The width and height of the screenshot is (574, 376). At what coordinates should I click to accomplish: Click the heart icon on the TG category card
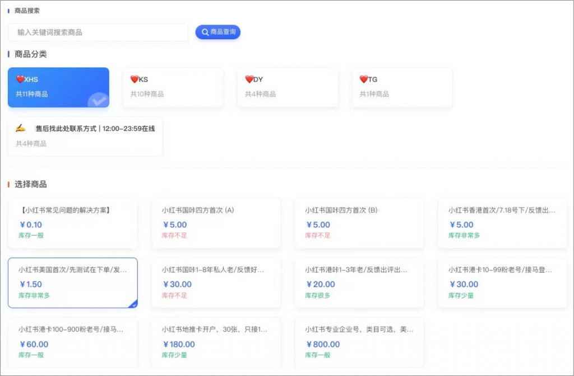pyautogui.click(x=363, y=79)
